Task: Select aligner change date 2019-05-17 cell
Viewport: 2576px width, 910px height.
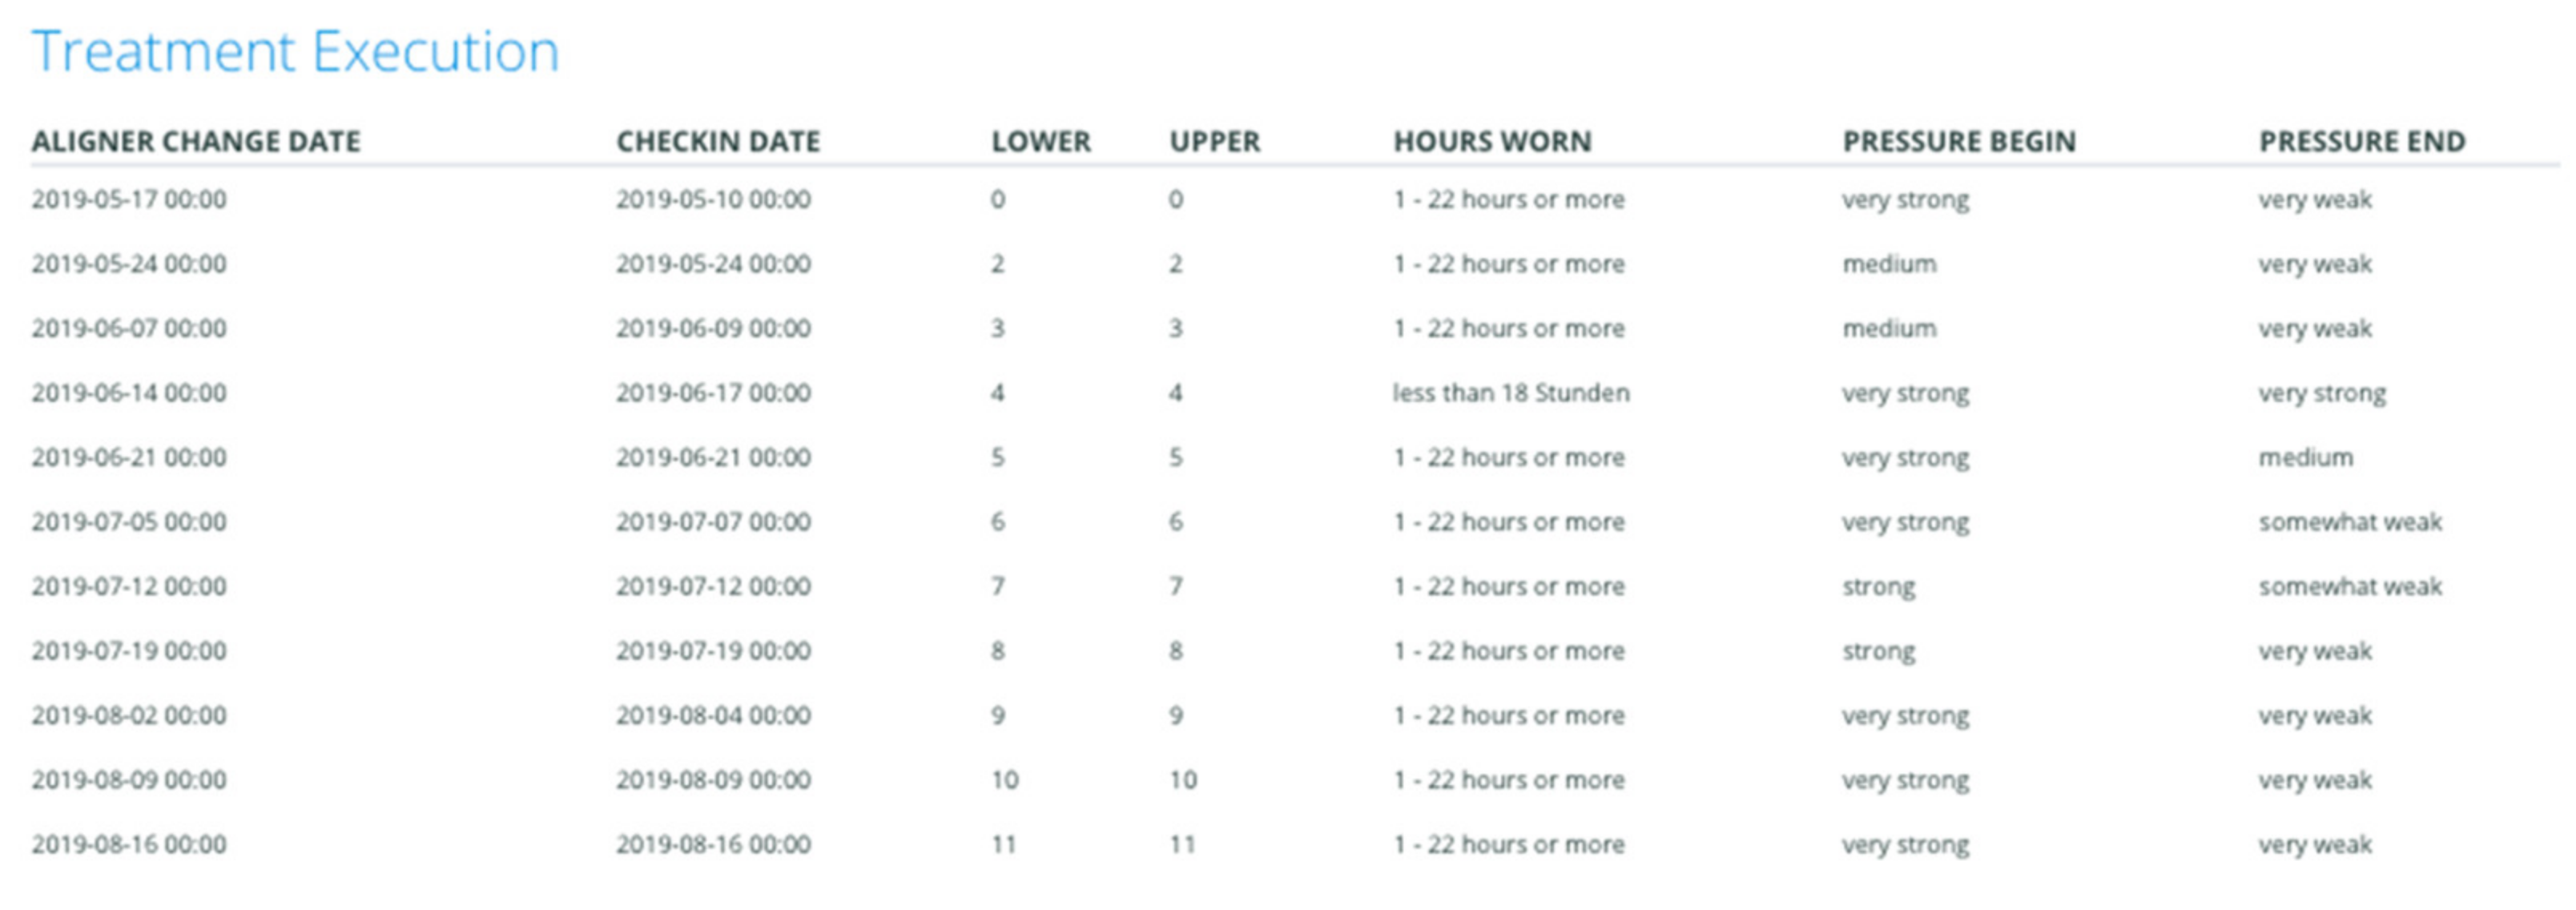Action: [x=129, y=200]
